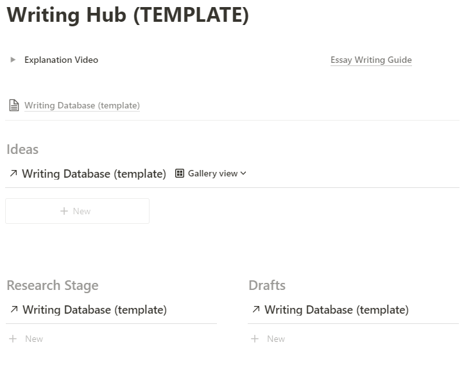Click the plus icon in Ideas New card
The width and height of the screenshot is (464, 365).
(x=64, y=211)
